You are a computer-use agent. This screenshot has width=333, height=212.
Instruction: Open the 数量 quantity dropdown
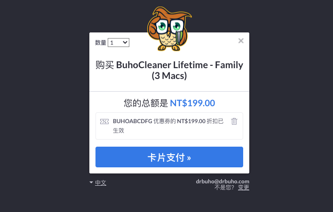pyautogui.click(x=119, y=42)
